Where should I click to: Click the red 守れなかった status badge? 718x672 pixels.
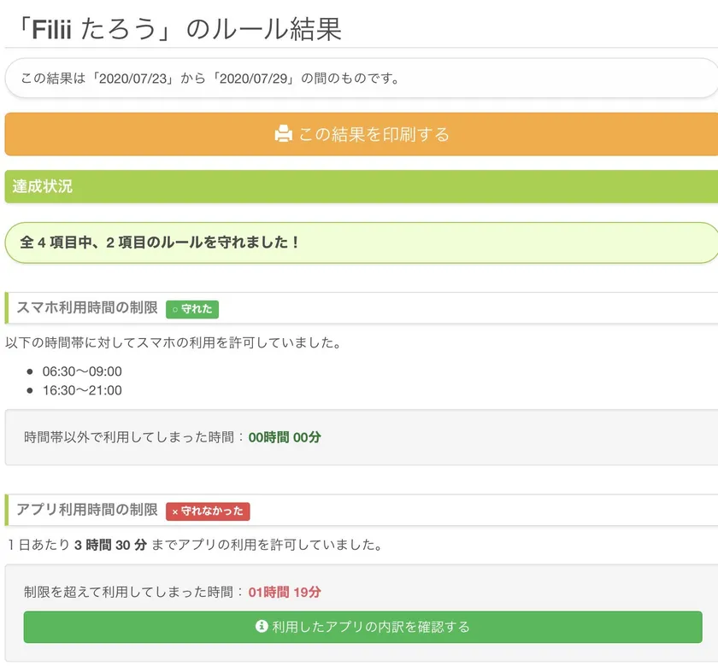[x=208, y=511]
